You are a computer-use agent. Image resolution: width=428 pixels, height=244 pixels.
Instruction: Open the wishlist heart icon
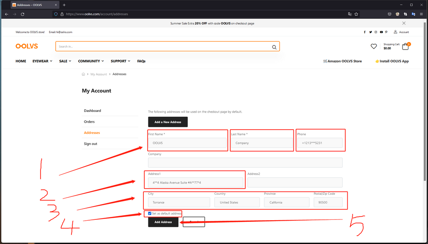click(374, 46)
